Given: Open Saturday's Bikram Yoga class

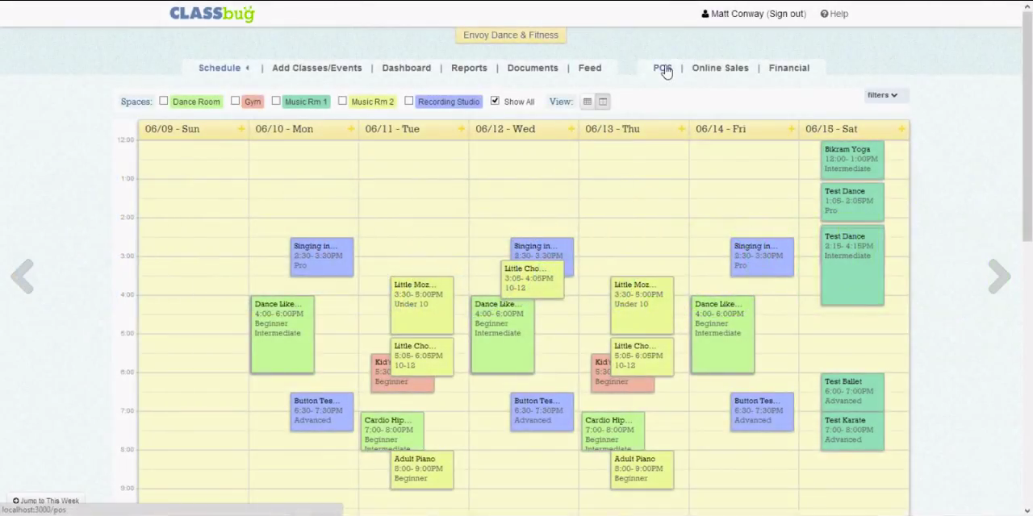Looking at the screenshot, I should pyautogui.click(x=852, y=160).
